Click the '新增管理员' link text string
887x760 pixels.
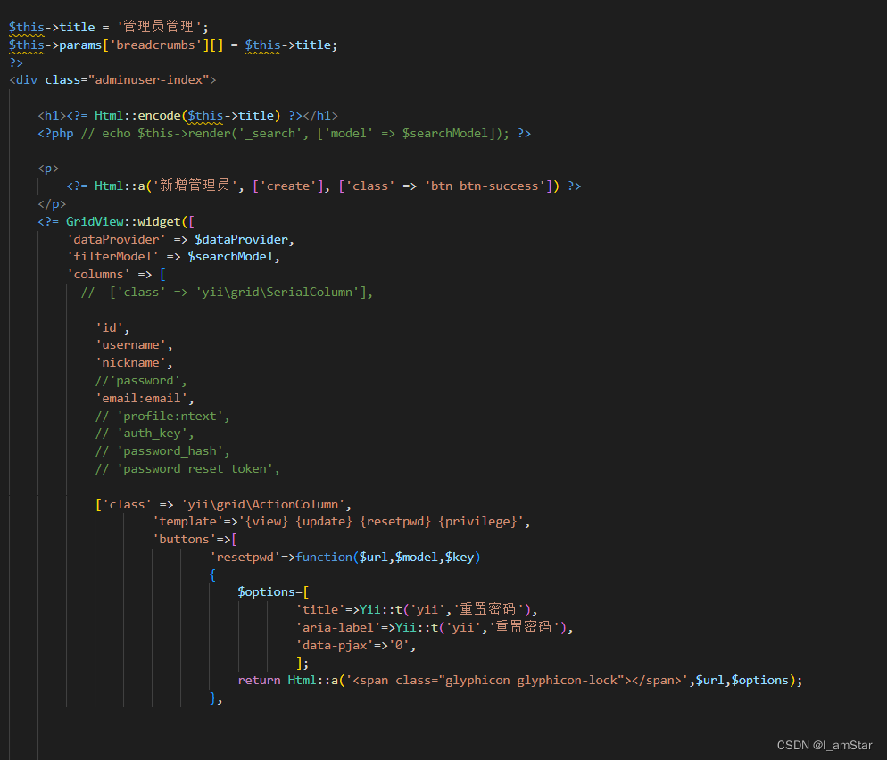195,186
